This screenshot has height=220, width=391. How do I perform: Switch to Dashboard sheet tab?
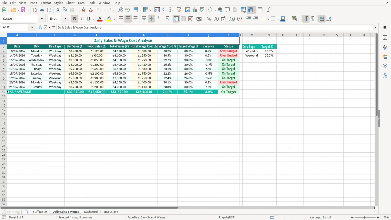coord(91,212)
